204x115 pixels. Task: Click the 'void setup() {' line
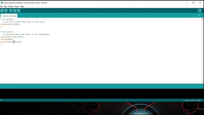point(8,19)
